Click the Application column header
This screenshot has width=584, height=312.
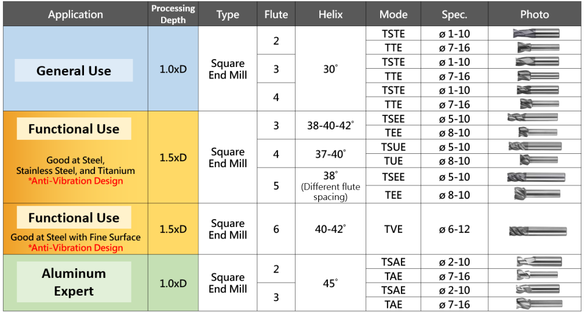pyautogui.click(x=75, y=15)
